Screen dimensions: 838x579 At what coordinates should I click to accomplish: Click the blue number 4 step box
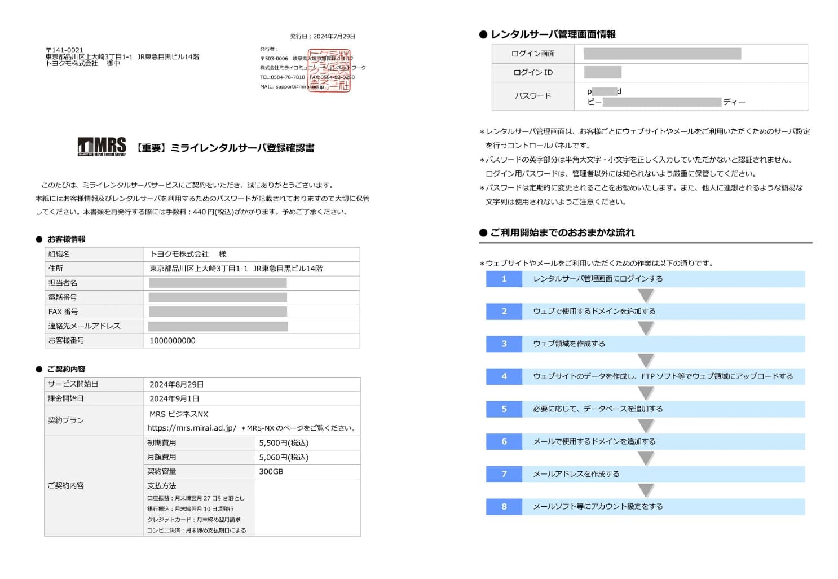pos(504,376)
